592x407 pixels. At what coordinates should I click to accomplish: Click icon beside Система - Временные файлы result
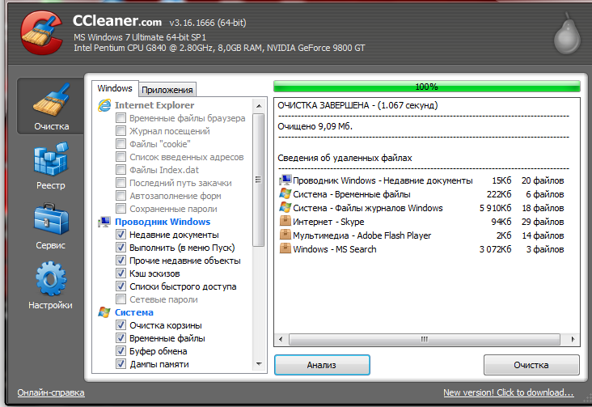coord(285,194)
